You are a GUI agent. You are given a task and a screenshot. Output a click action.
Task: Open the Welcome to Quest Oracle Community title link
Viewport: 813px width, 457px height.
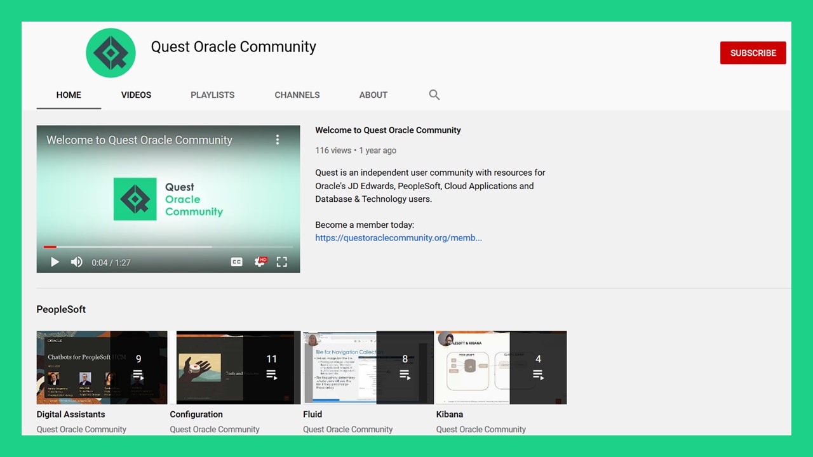(388, 130)
